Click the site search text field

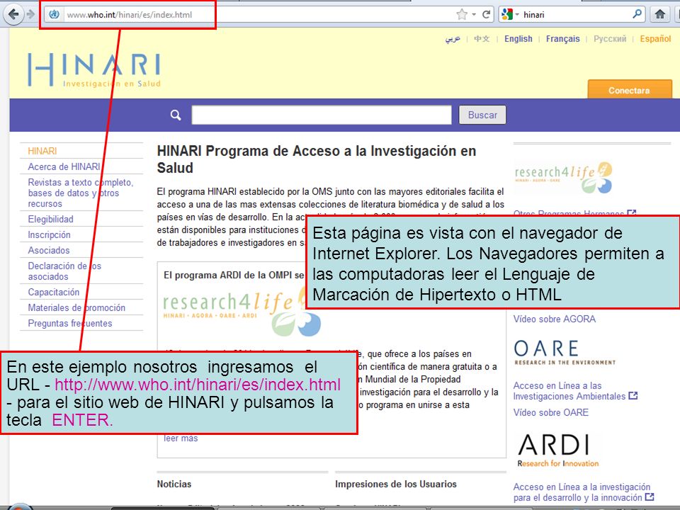pyautogui.click(x=322, y=115)
